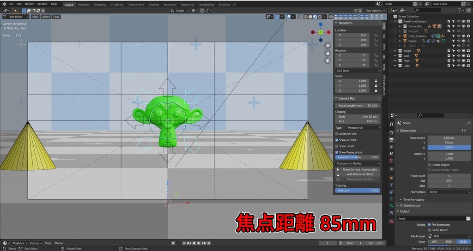This screenshot has height=251, width=473.
Task: Toggle the camera view icon in viewport
Action: tap(327, 60)
